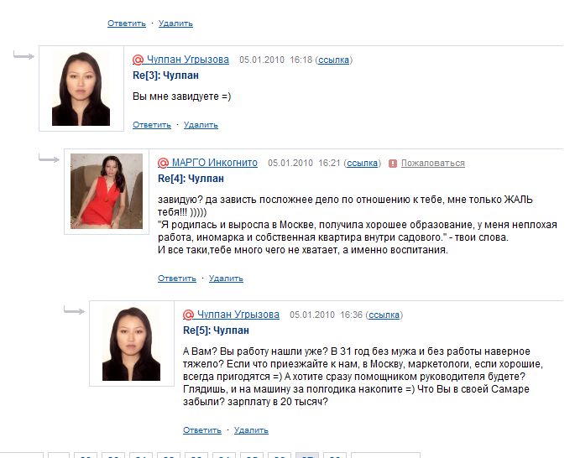Open Чулпан Угрызова profile link at 16:18
The width and height of the screenshot is (575, 458).
187,60
